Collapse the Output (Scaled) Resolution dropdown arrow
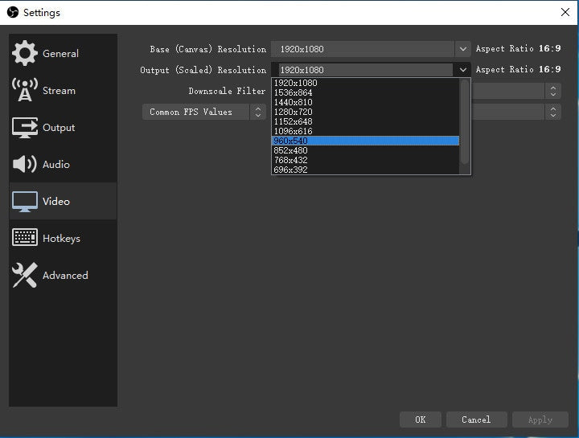 [x=462, y=70]
